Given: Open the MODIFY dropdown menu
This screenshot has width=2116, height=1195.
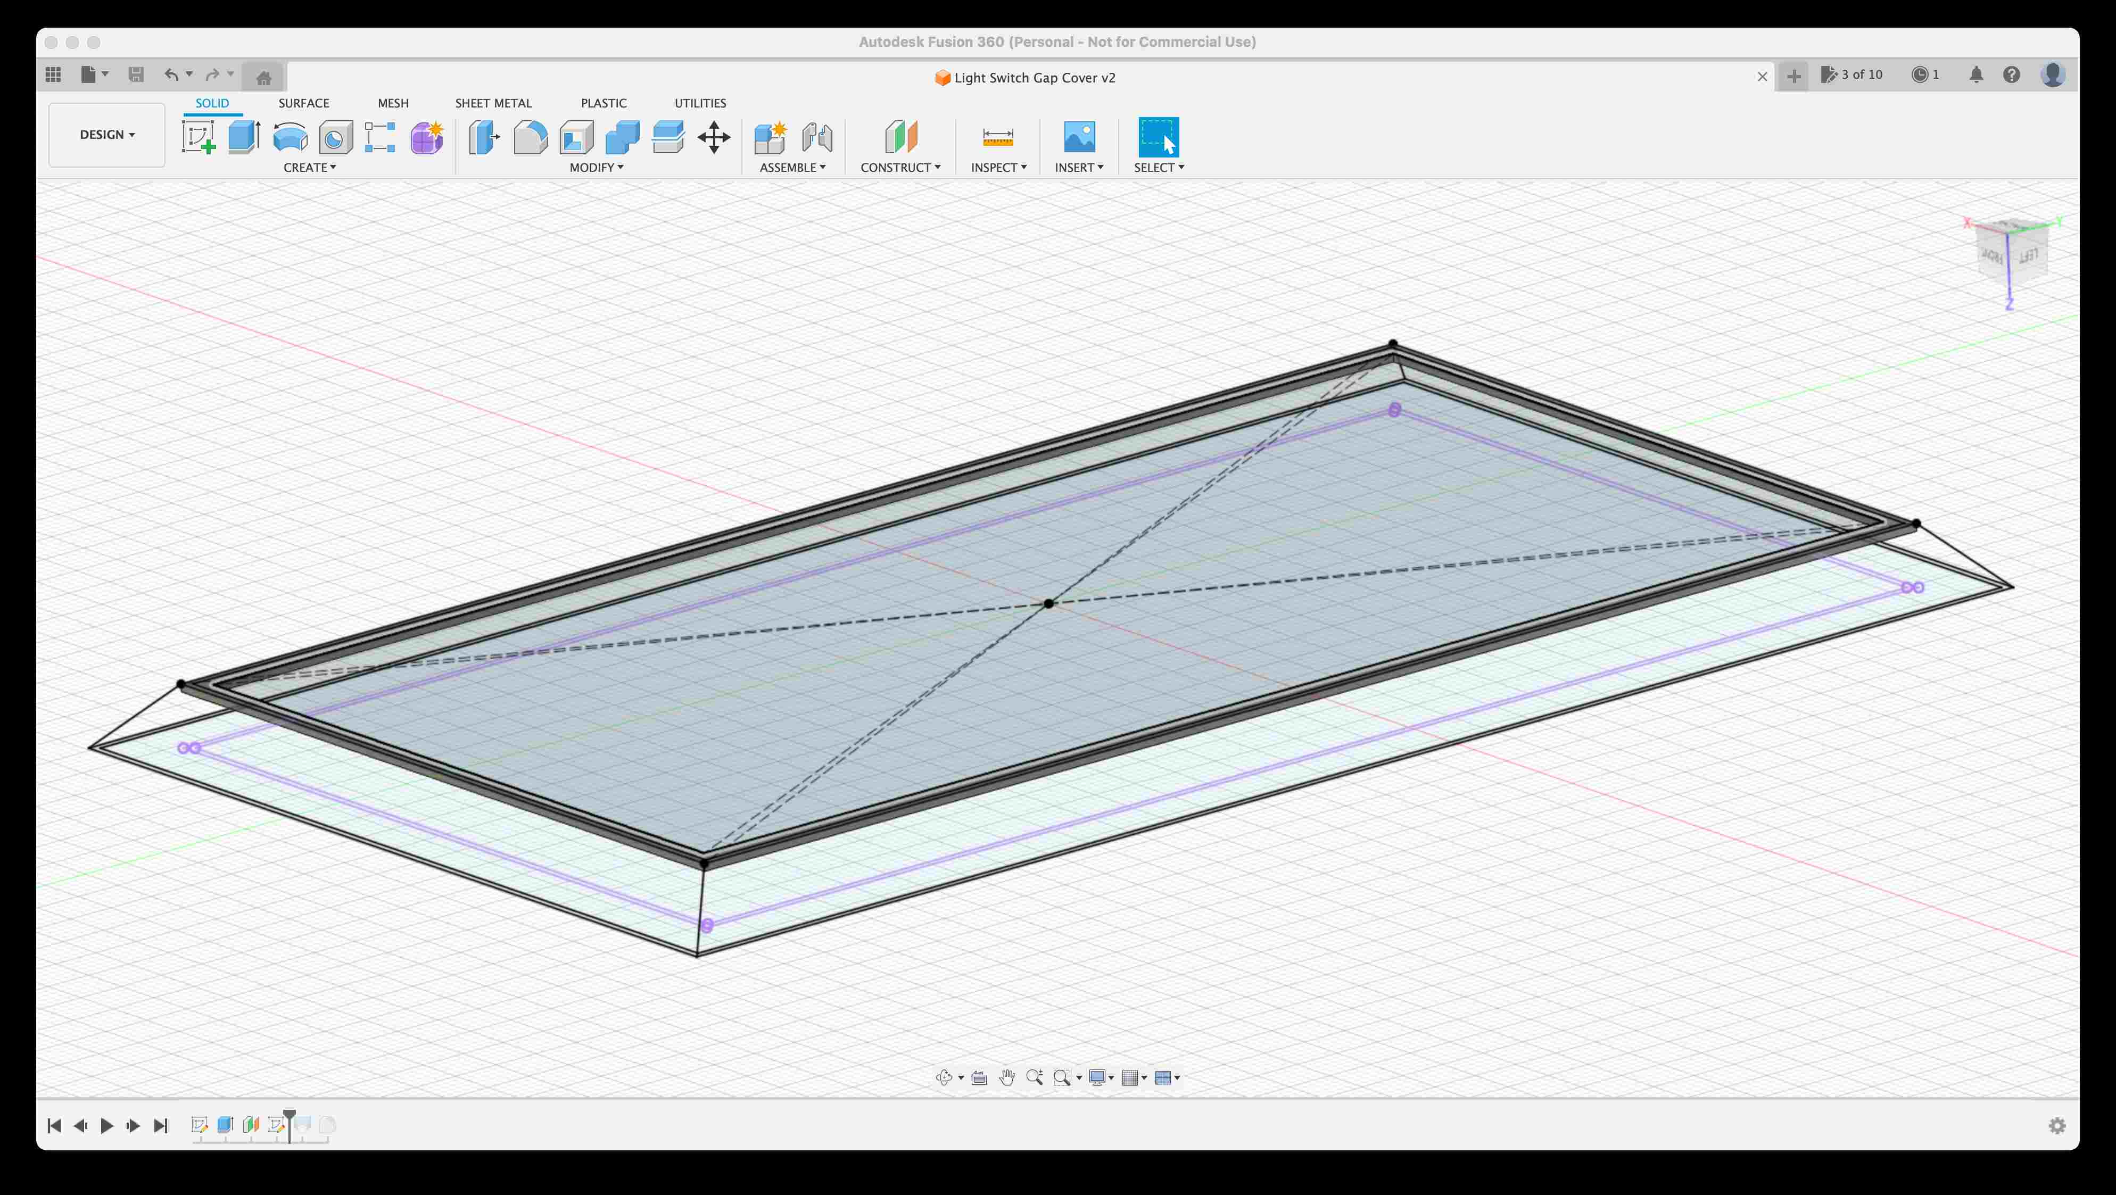Looking at the screenshot, I should pyautogui.click(x=597, y=167).
